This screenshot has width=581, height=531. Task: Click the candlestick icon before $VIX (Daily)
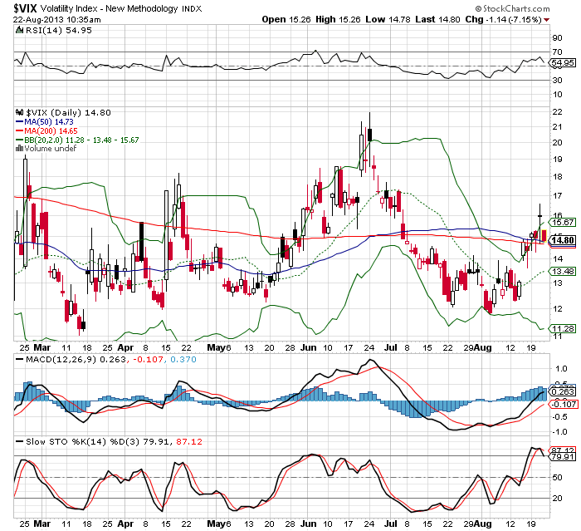19,112
